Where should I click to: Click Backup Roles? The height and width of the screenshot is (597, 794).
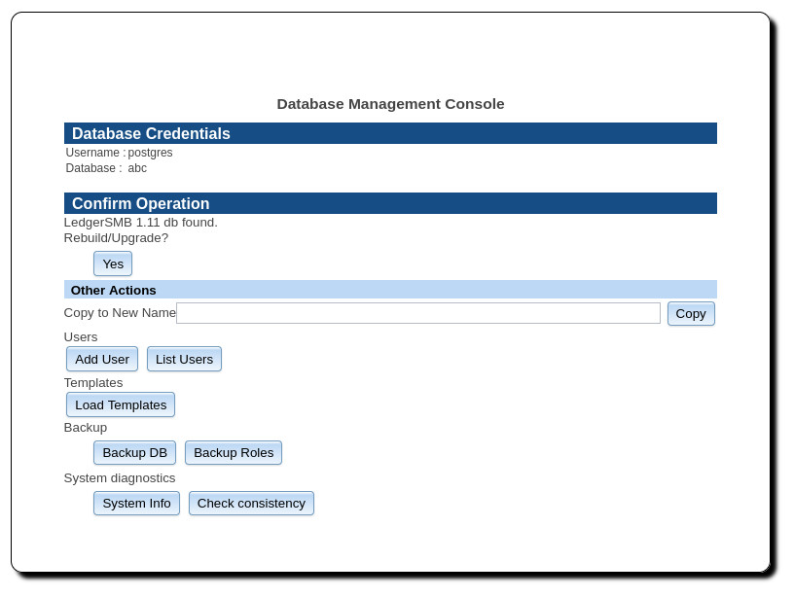[x=233, y=452]
